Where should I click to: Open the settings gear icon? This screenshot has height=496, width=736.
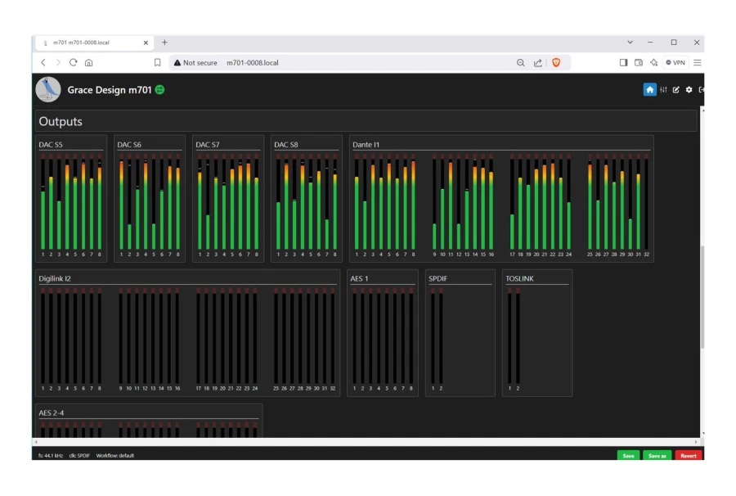[689, 90]
